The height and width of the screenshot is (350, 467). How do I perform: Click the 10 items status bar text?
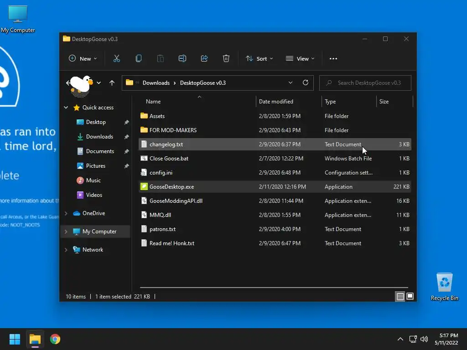coord(76,296)
